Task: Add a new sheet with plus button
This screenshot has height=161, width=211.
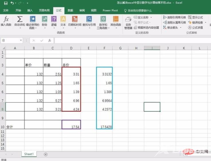Action: [x=46, y=154]
